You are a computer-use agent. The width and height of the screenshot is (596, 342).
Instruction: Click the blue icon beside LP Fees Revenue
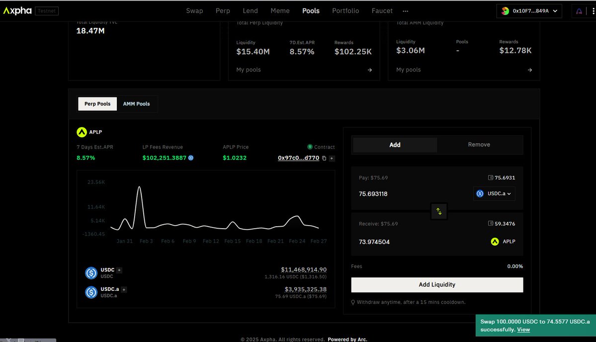click(191, 158)
